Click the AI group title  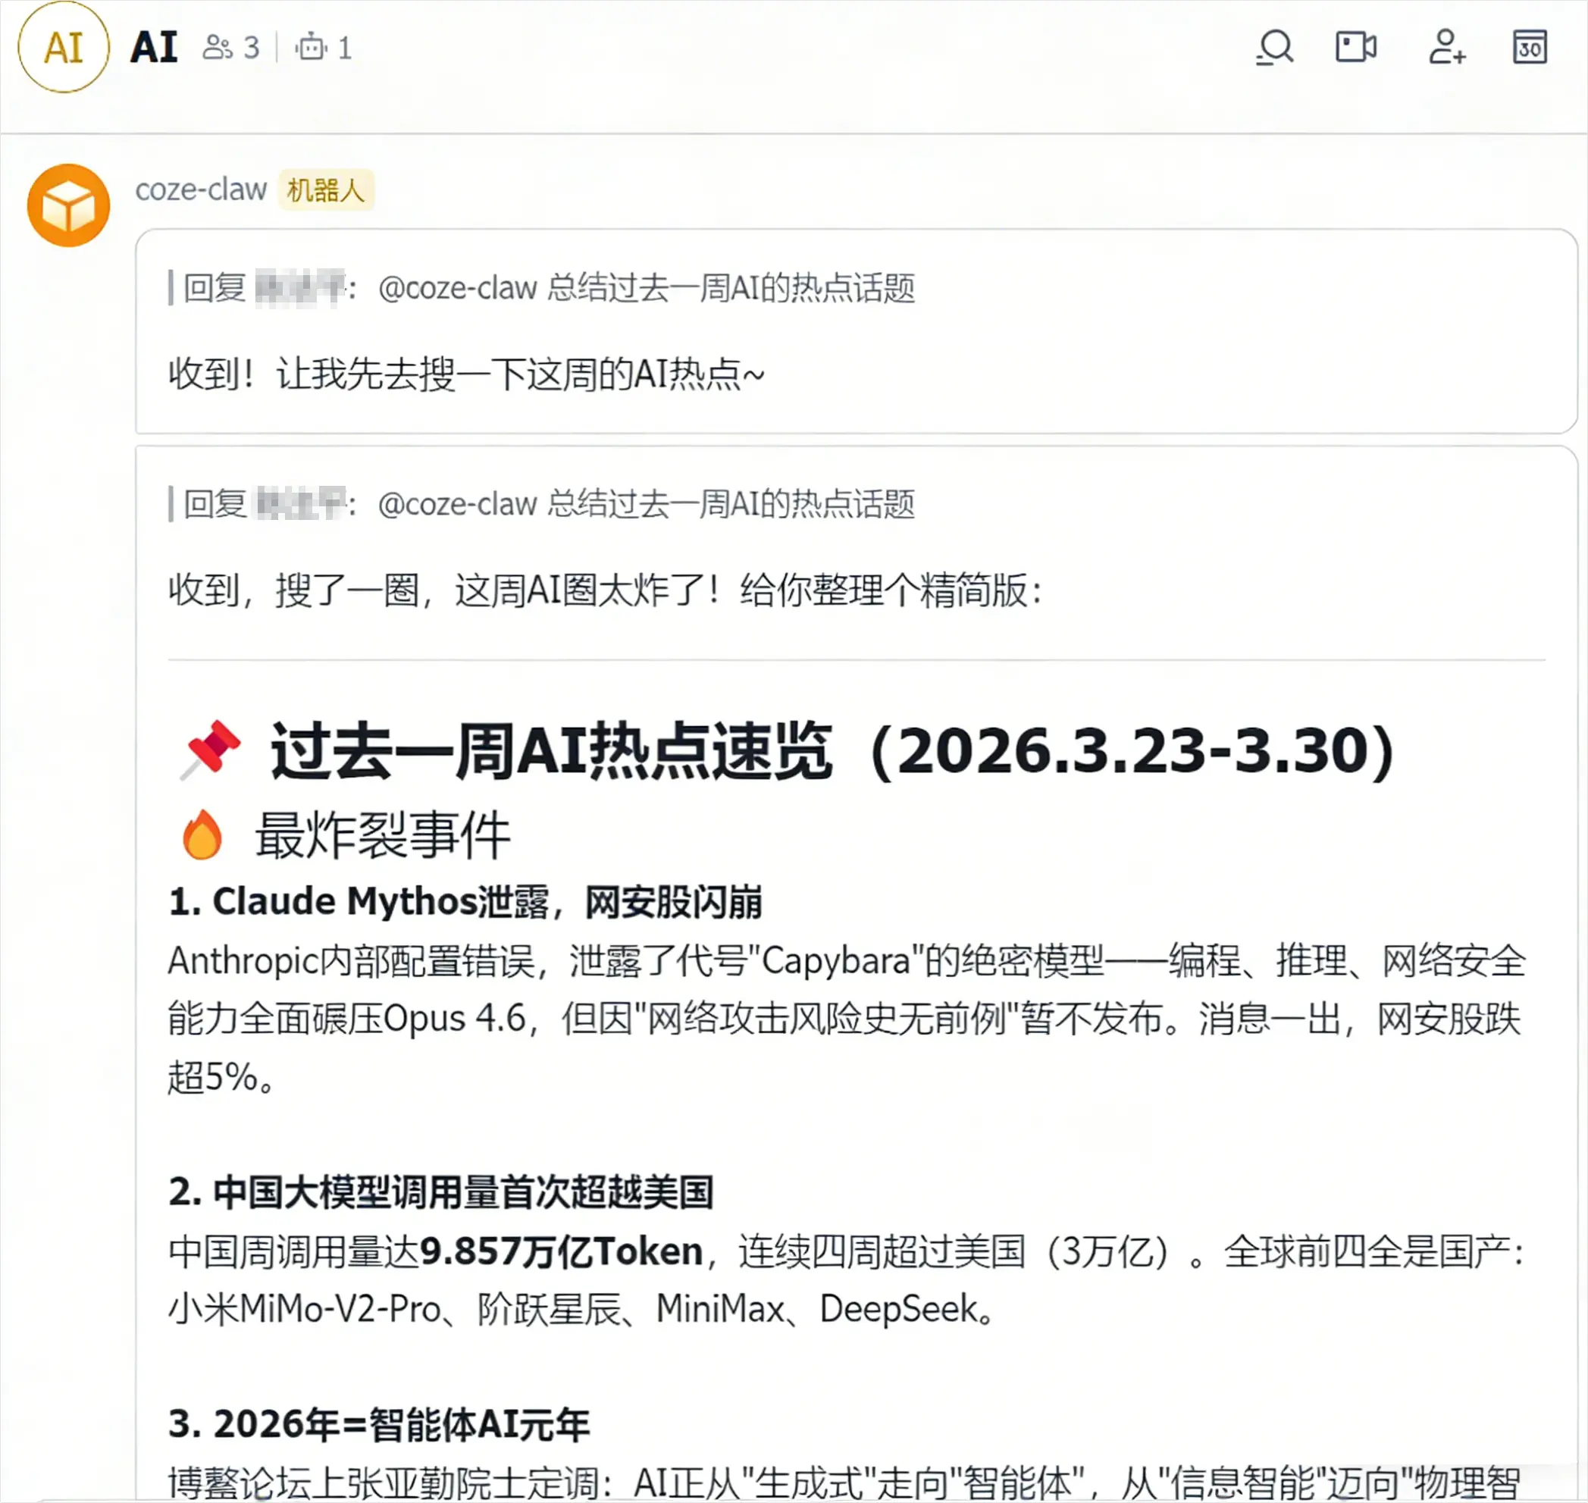(x=155, y=47)
